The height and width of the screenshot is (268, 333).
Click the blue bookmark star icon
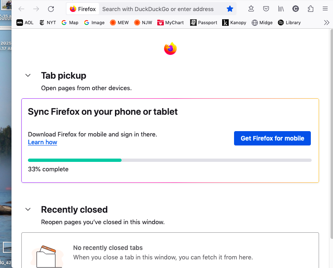tap(230, 9)
